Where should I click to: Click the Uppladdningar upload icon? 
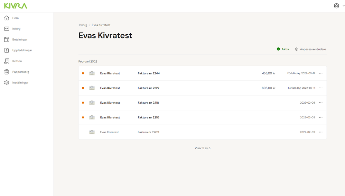coord(7,50)
